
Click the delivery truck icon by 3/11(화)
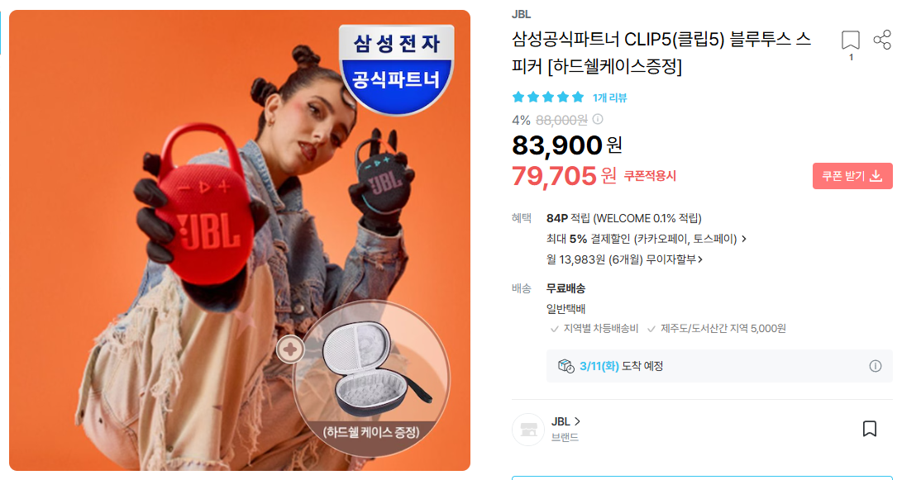click(565, 366)
